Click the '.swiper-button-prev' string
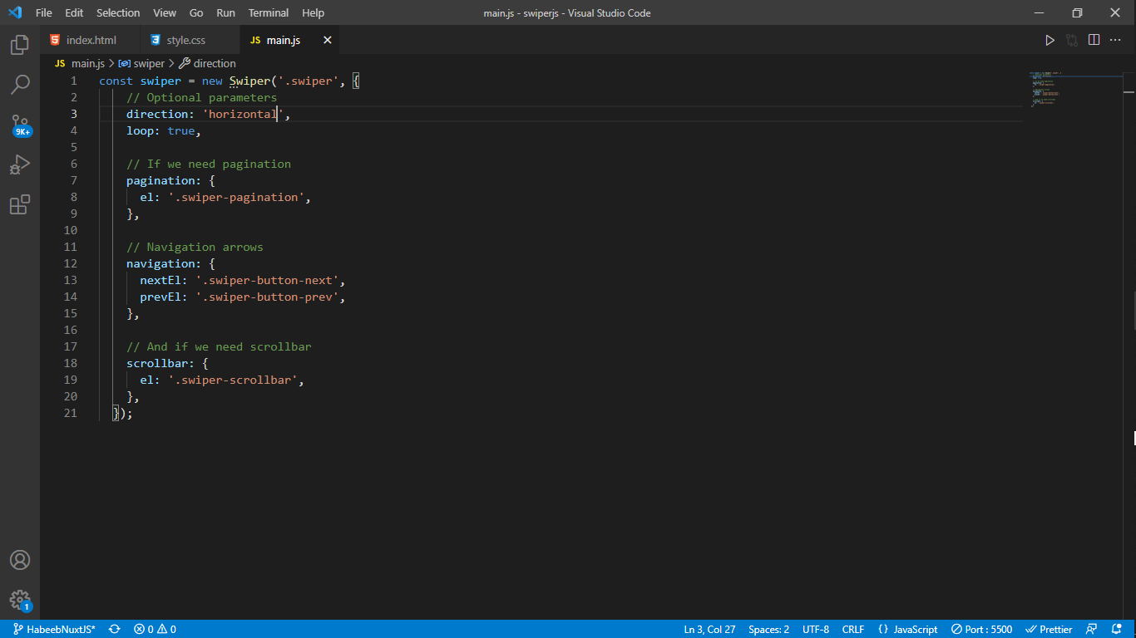The height and width of the screenshot is (638, 1136). pos(267,297)
